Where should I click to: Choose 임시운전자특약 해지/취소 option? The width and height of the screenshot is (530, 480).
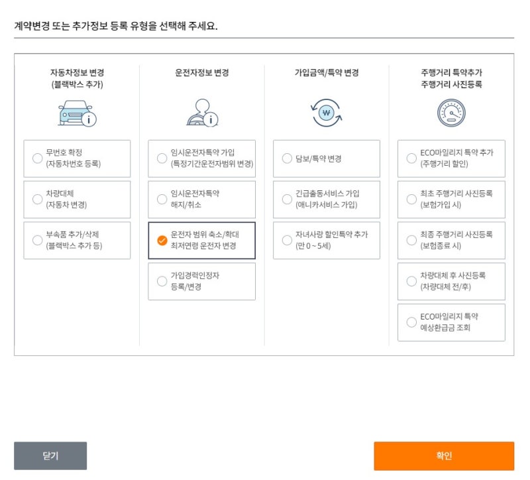(x=202, y=200)
